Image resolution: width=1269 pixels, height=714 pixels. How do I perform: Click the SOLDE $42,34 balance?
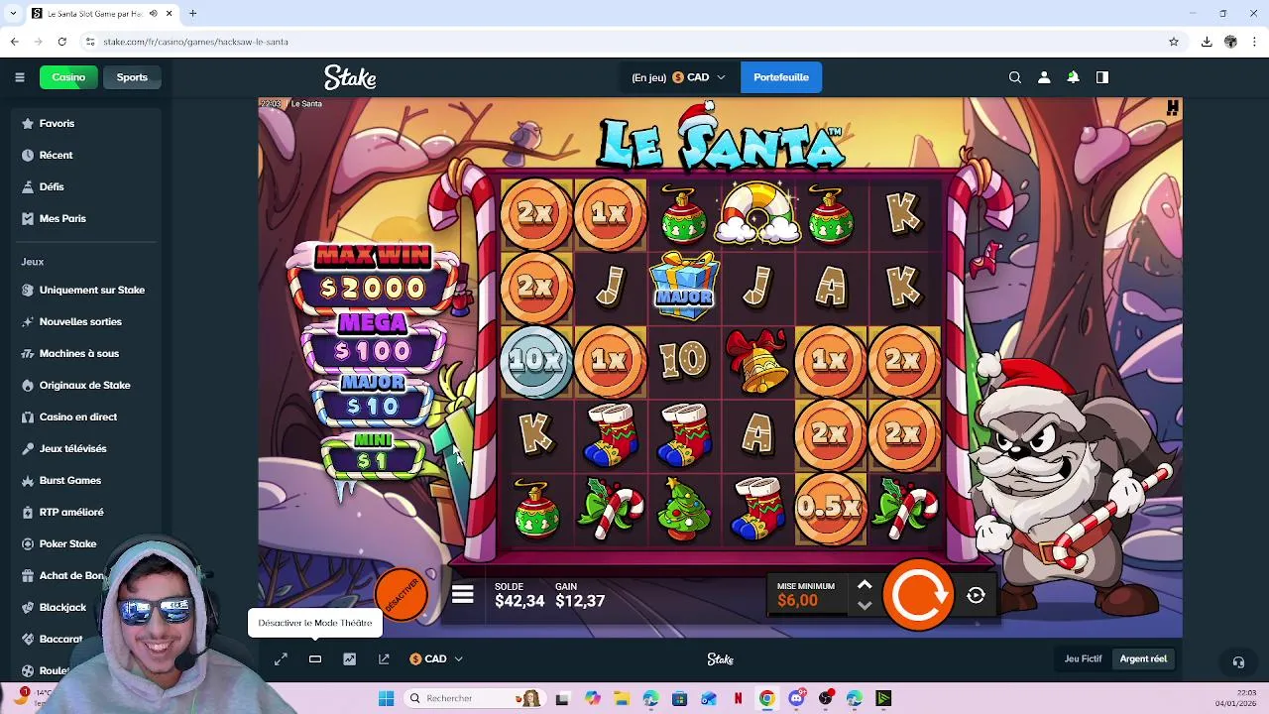(519, 595)
